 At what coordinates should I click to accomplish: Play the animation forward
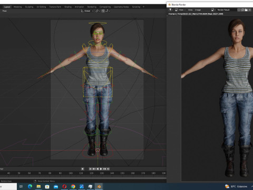pyautogui.click(x=101, y=169)
